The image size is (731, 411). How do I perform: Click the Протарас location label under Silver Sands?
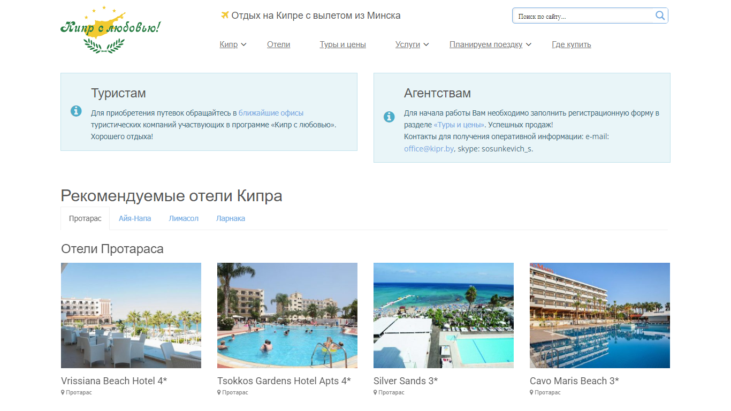tap(391, 392)
